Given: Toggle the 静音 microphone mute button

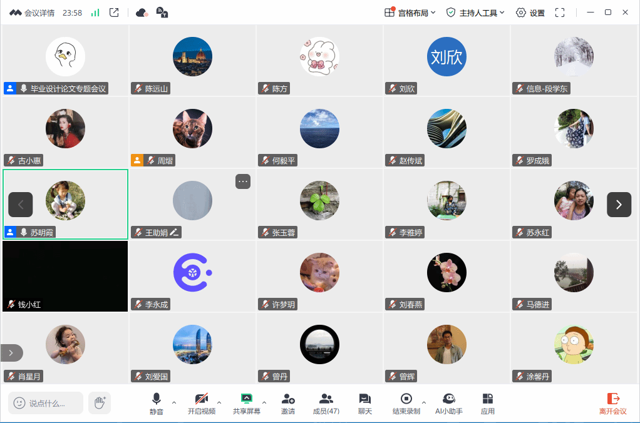Looking at the screenshot, I should click(x=157, y=404).
